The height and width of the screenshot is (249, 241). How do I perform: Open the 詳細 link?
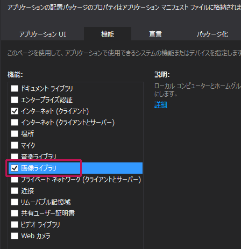pyautogui.click(x=161, y=104)
